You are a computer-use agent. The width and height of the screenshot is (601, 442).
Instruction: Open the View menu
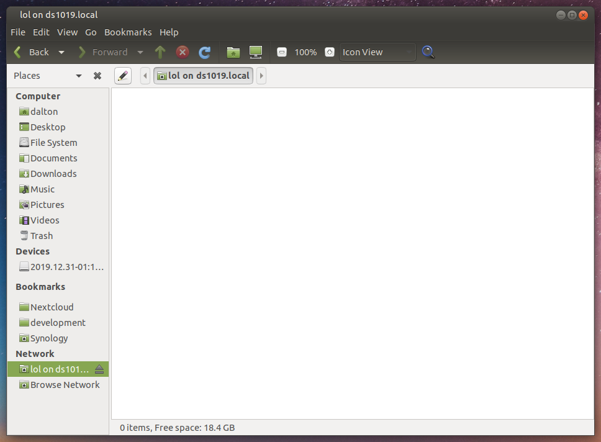[68, 32]
